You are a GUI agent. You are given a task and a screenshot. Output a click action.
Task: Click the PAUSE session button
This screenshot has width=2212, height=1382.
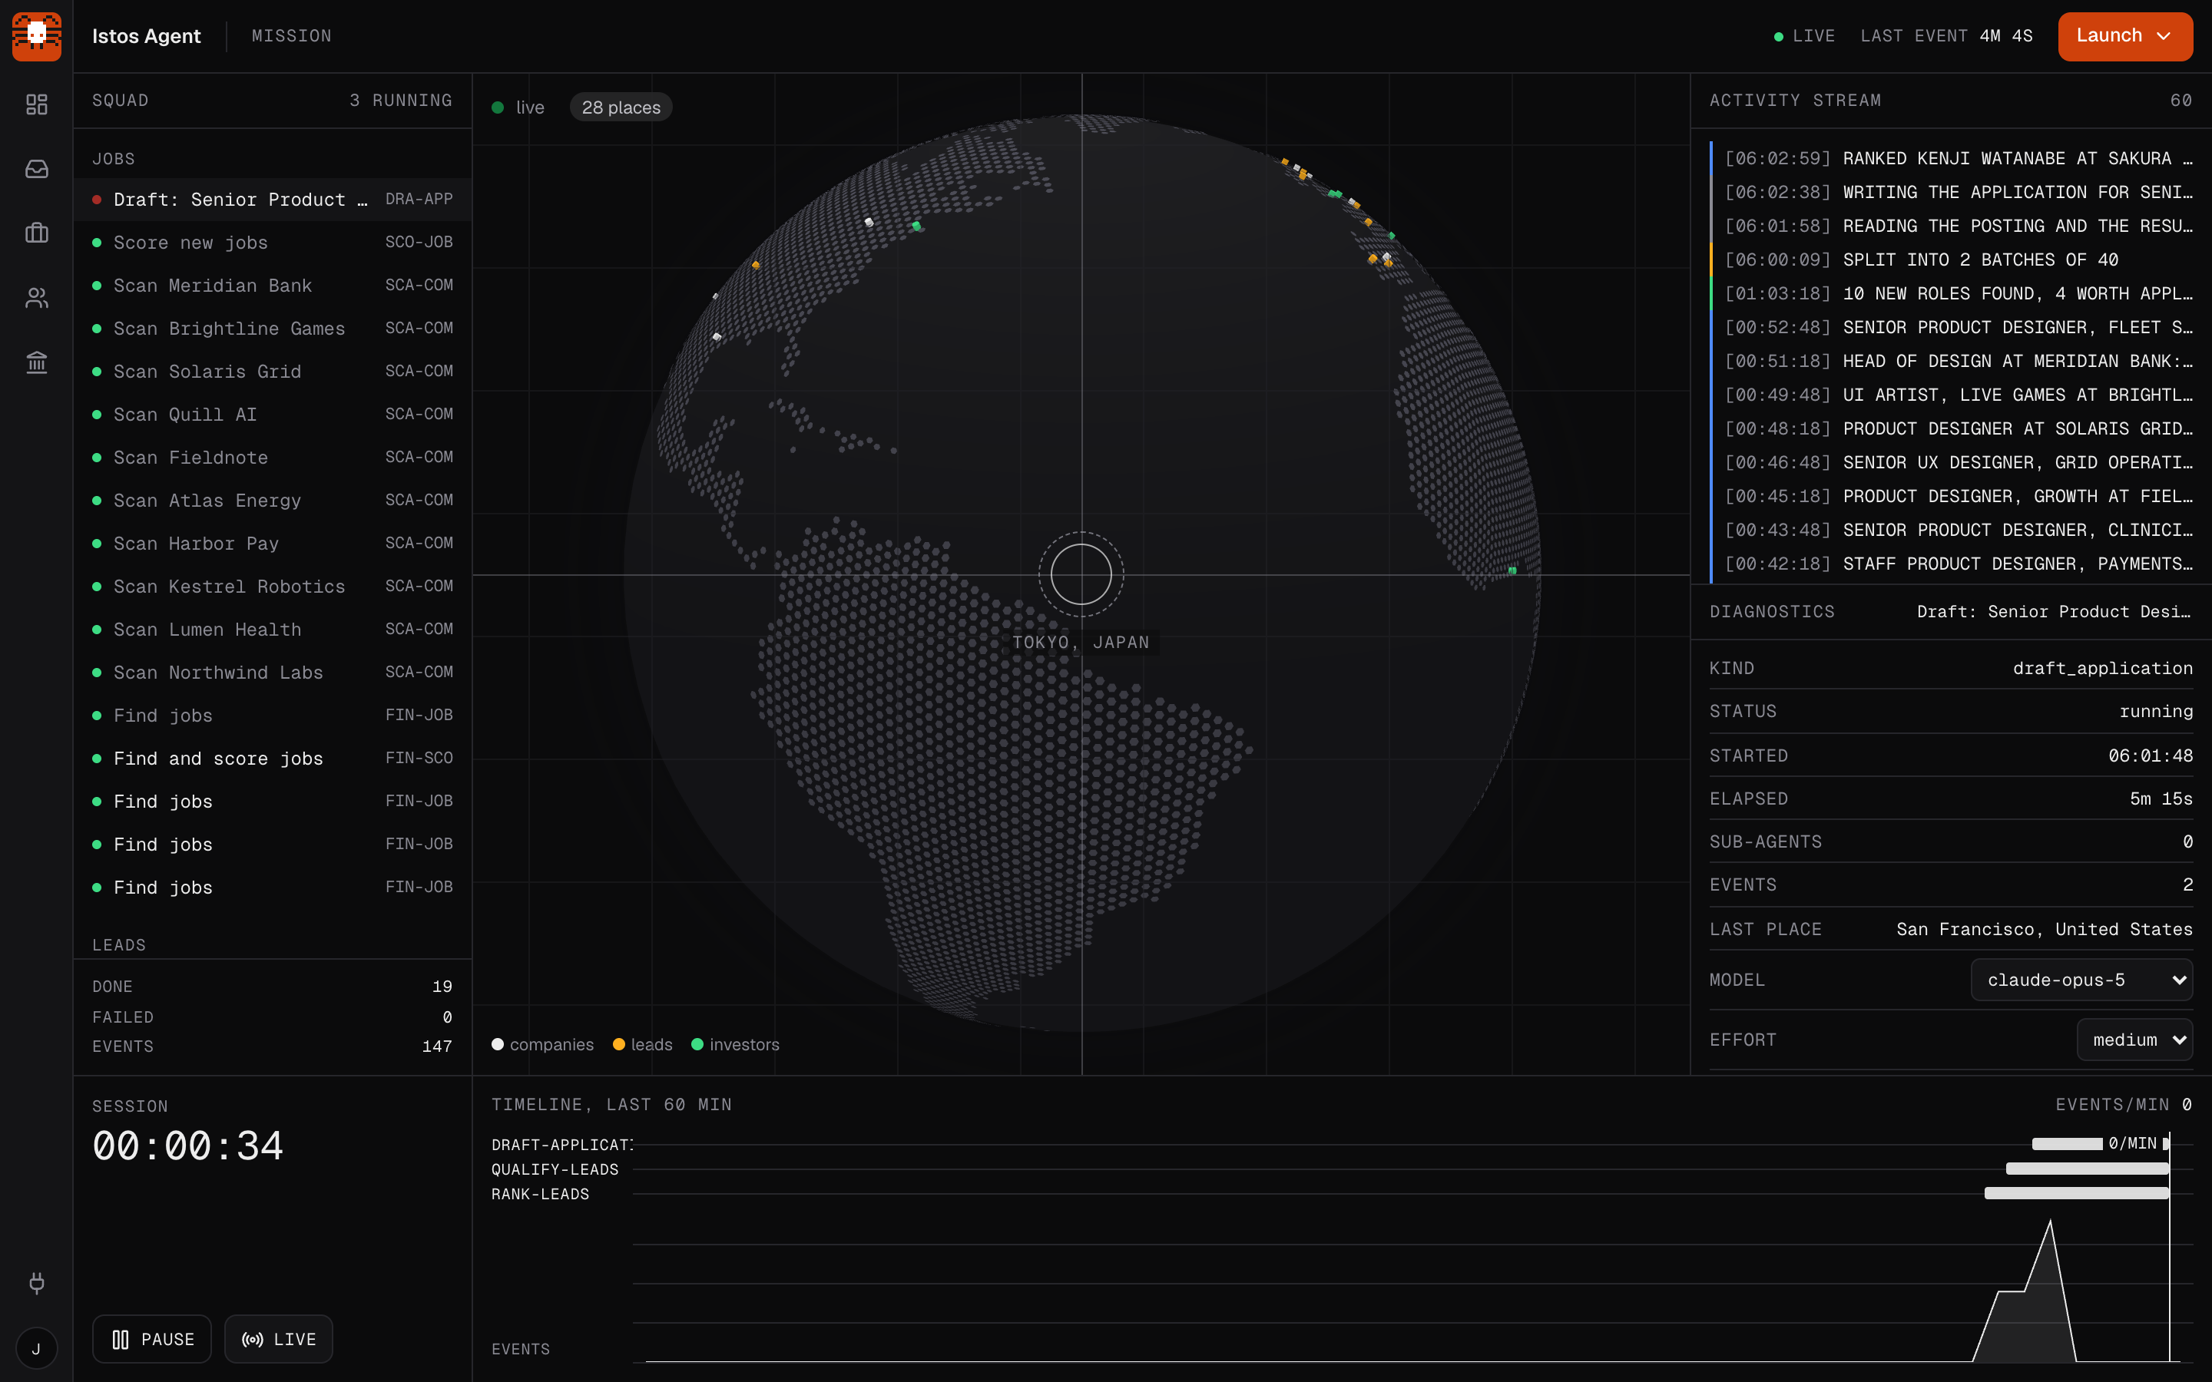152,1339
